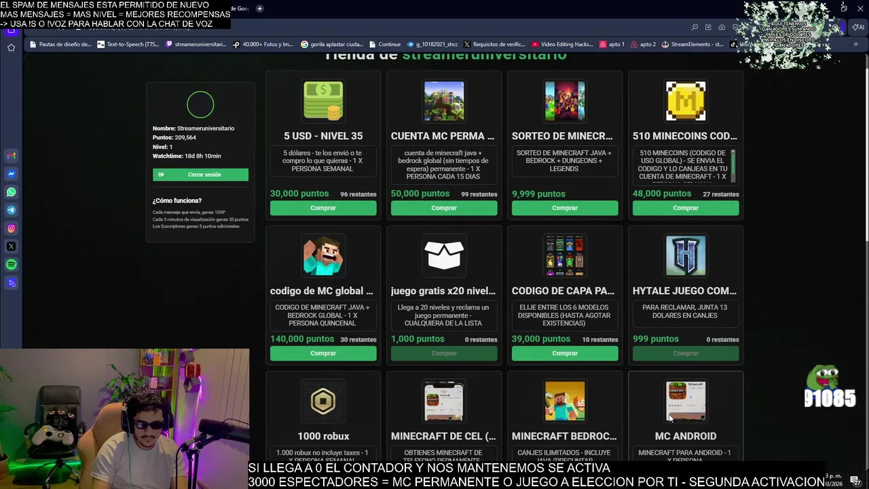The width and height of the screenshot is (869, 489).
Task: Click the search magnifier in address bar
Action: click(x=695, y=27)
